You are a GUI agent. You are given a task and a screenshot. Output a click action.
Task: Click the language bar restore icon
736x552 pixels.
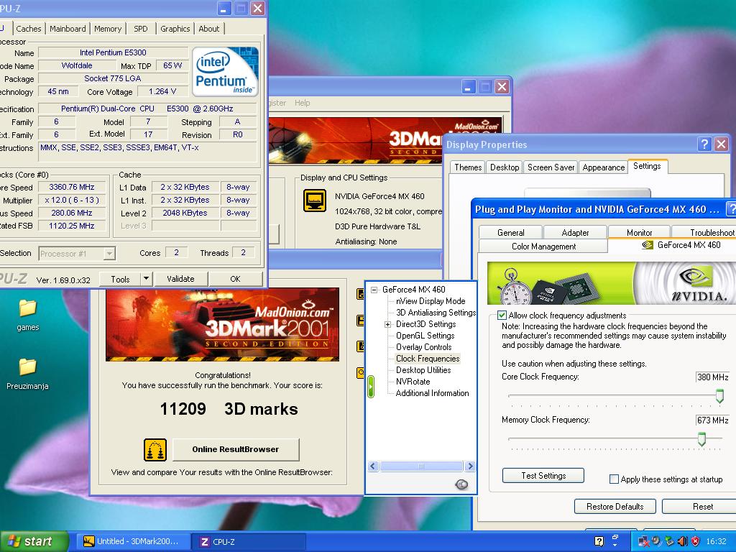pyautogui.click(x=615, y=536)
